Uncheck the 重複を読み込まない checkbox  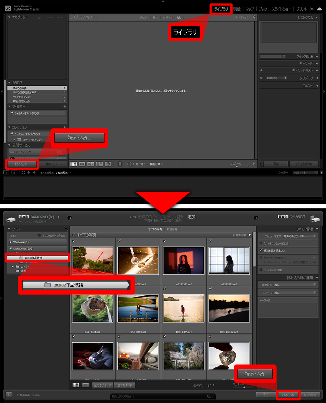click(x=262, y=250)
